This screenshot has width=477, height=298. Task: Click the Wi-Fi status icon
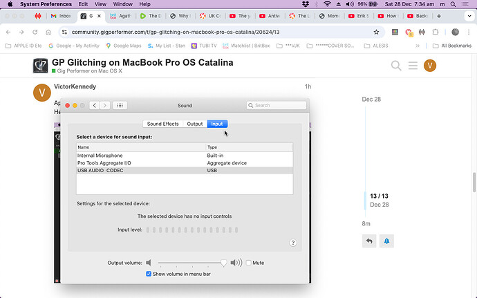pos(327,4)
